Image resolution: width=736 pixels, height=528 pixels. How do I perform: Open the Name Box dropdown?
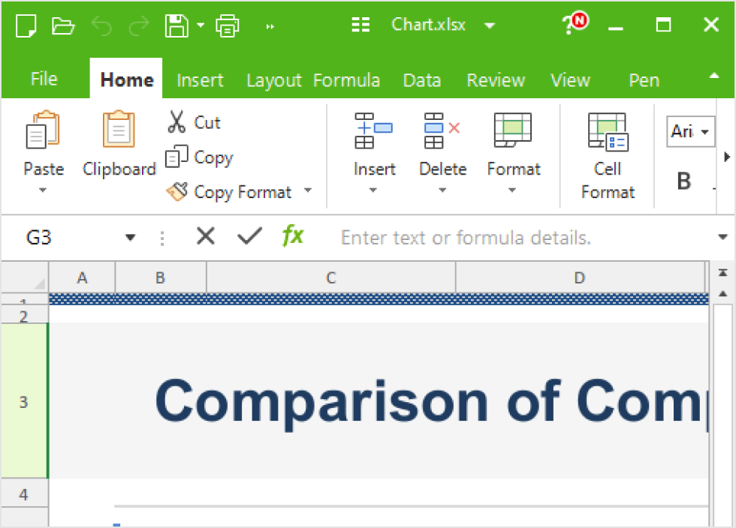(x=130, y=236)
